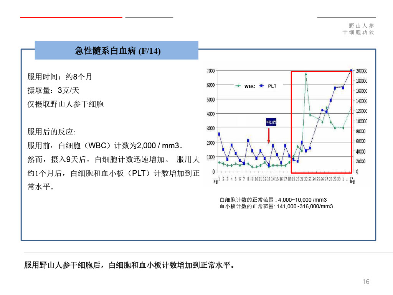This screenshot has width=393, height=295.
Task: Click the white blood cell normal range note
Action: [x=273, y=200]
